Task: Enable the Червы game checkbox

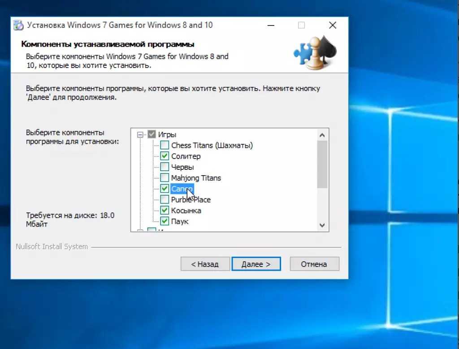Action: 165,167
